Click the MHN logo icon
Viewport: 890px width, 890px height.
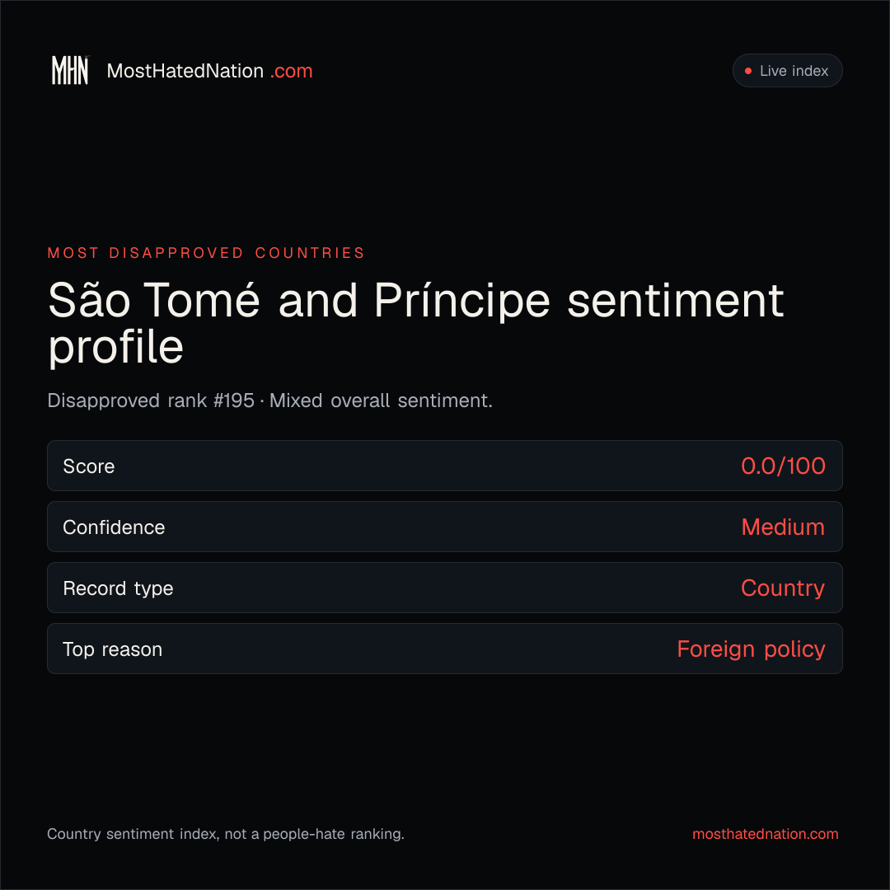70,70
